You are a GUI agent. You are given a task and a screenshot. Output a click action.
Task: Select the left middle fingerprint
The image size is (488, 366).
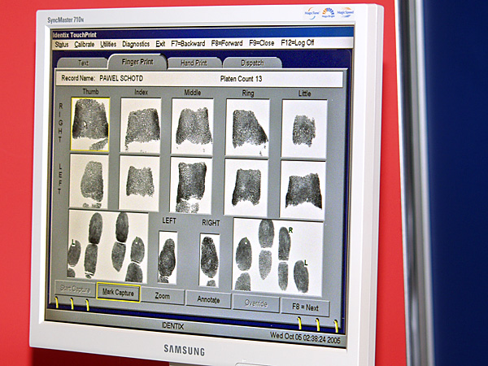pyautogui.click(x=191, y=185)
